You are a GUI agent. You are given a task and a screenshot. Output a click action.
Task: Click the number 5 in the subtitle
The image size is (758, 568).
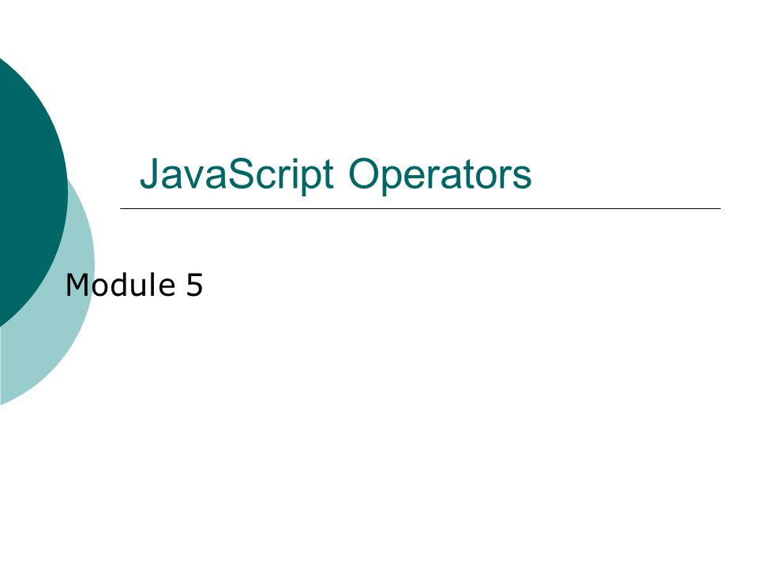point(194,285)
